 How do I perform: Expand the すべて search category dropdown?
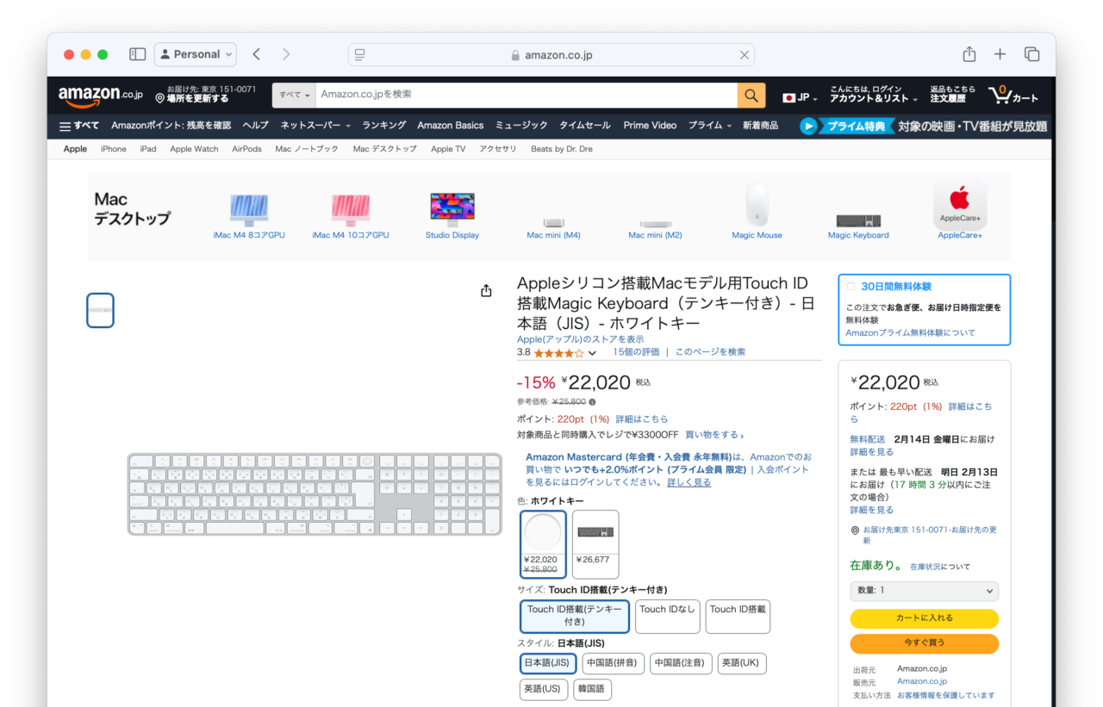click(295, 96)
